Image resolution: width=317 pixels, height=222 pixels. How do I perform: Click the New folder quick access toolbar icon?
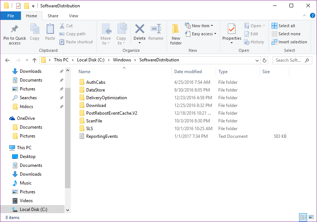(x=26, y=6)
